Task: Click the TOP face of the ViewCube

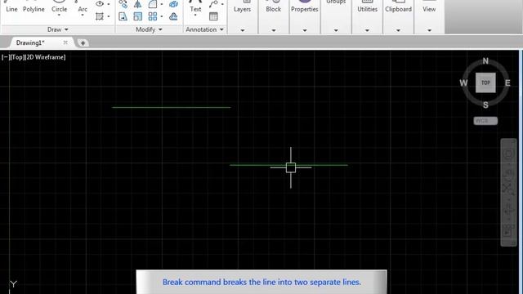Action: click(x=485, y=82)
